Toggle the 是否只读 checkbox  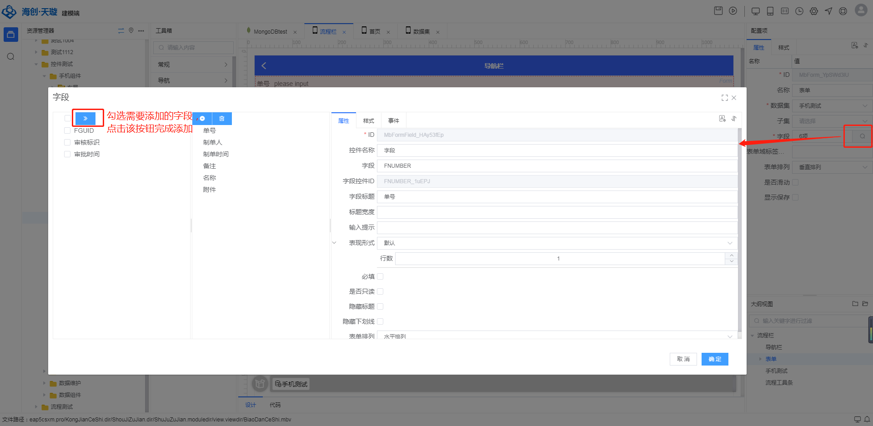point(380,291)
